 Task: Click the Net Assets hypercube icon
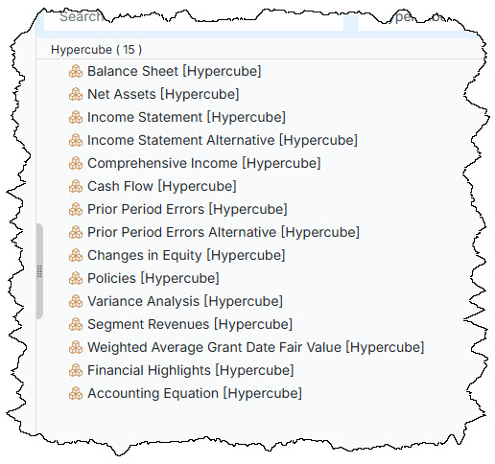pyautogui.click(x=76, y=94)
